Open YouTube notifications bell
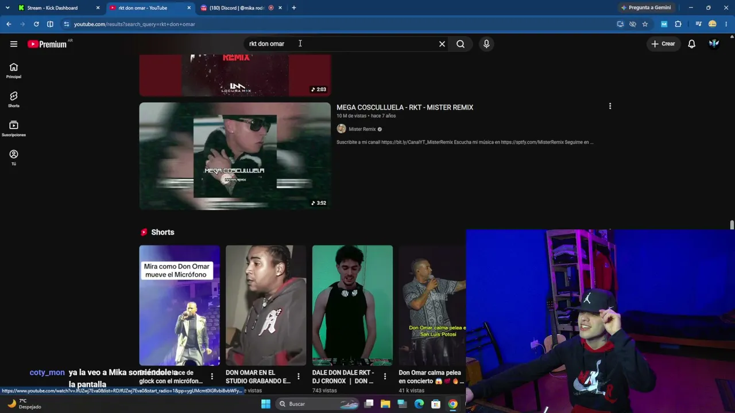The width and height of the screenshot is (735, 413). pyautogui.click(x=692, y=44)
